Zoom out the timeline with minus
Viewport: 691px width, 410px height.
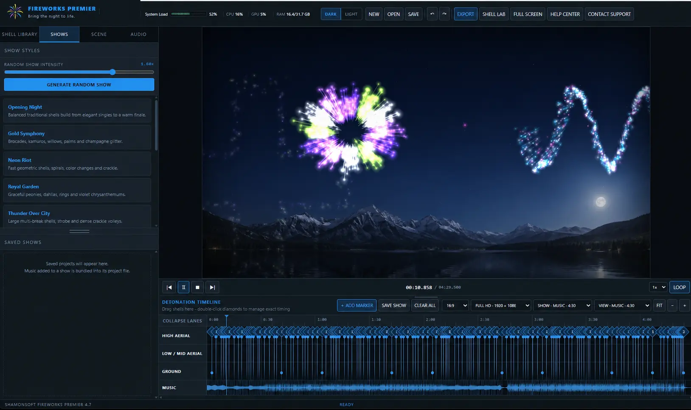[672, 306]
